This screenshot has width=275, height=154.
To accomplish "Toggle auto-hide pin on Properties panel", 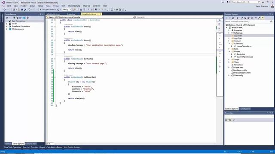I will (x=270, y=113).
